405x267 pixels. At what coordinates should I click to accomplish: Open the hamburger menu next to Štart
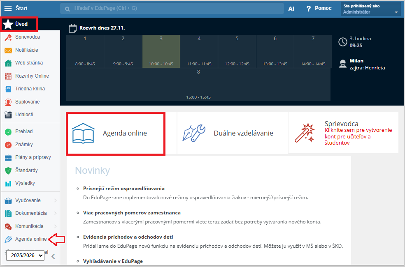point(8,8)
